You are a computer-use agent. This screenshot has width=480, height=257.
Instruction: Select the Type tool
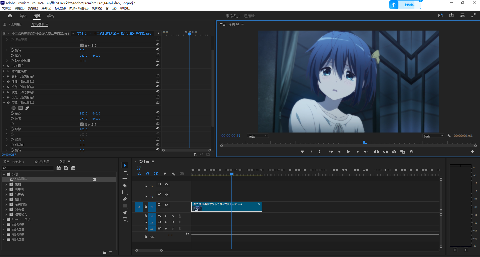125,219
